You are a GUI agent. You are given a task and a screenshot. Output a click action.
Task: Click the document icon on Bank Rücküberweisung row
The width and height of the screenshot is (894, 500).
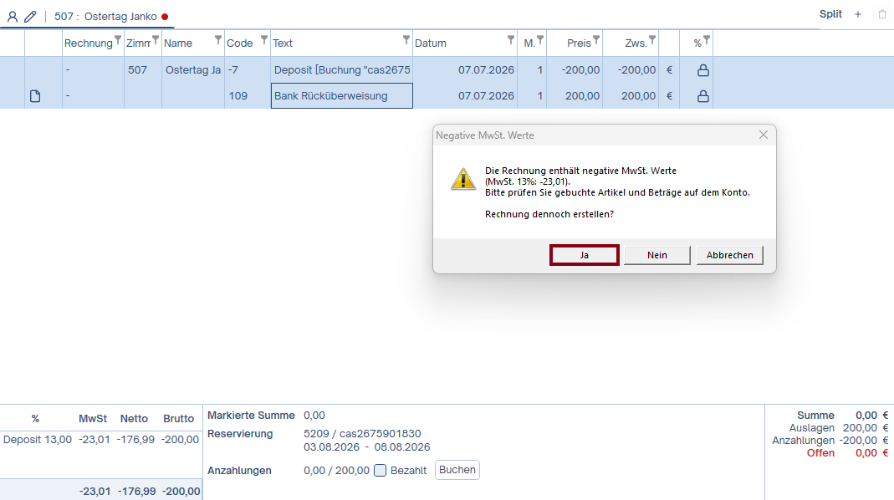click(35, 96)
